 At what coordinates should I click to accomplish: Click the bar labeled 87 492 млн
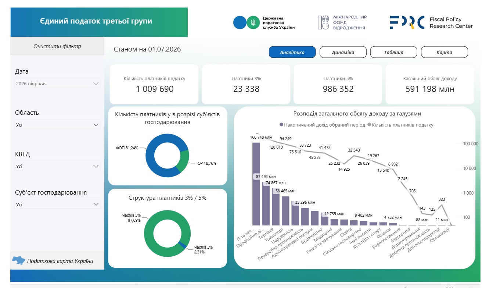point(266,203)
